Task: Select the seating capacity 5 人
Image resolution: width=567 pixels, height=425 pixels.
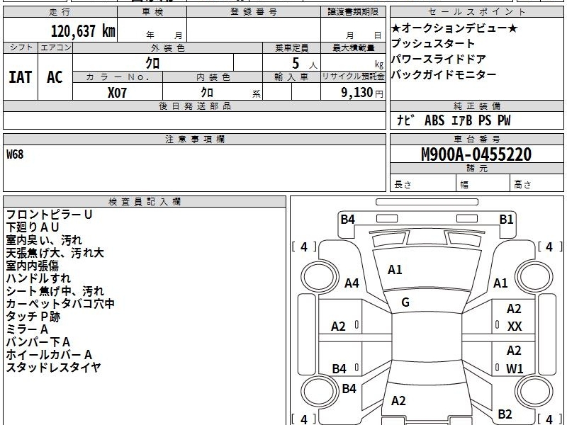Action: click(304, 64)
